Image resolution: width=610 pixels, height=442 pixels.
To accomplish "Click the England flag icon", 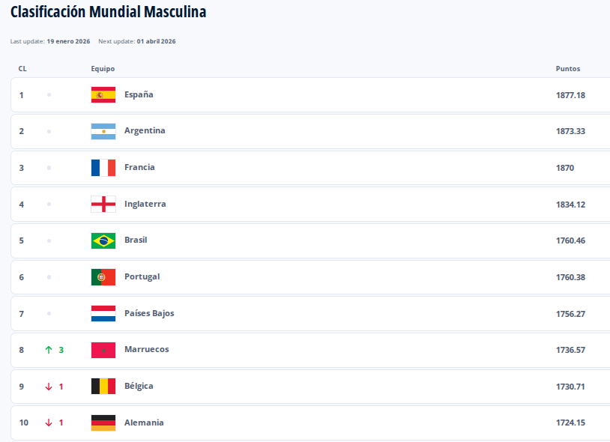I will coord(103,204).
